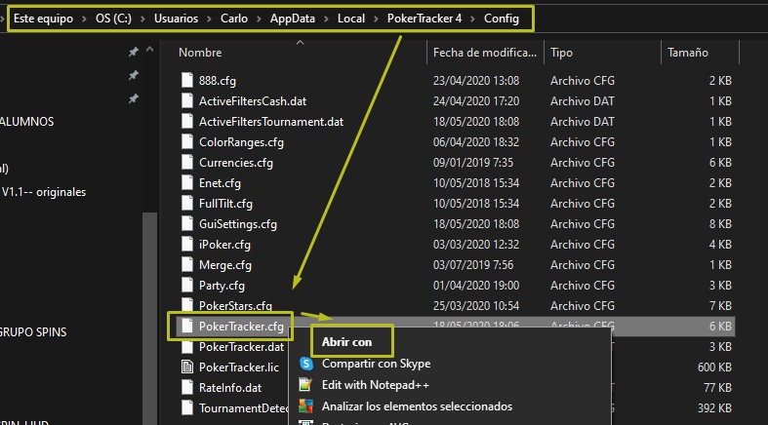Click the Notepad++ icon in context menu
This screenshot has width=768, height=425.
[x=305, y=385]
